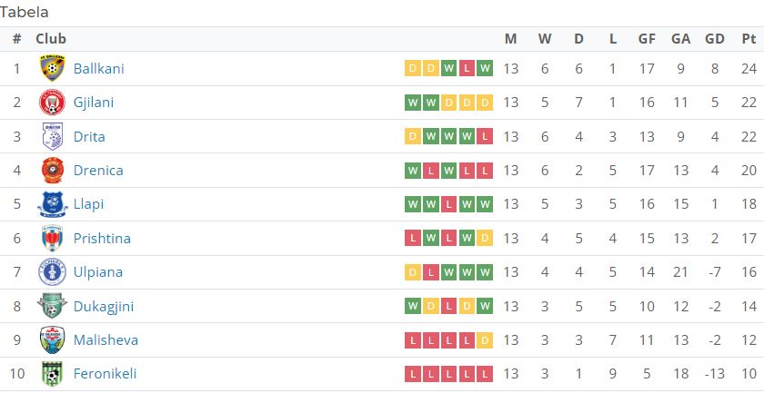The height and width of the screenshot is (393, 764).
Task: Open the Ballkani team link
Action: tap(99, 69)
